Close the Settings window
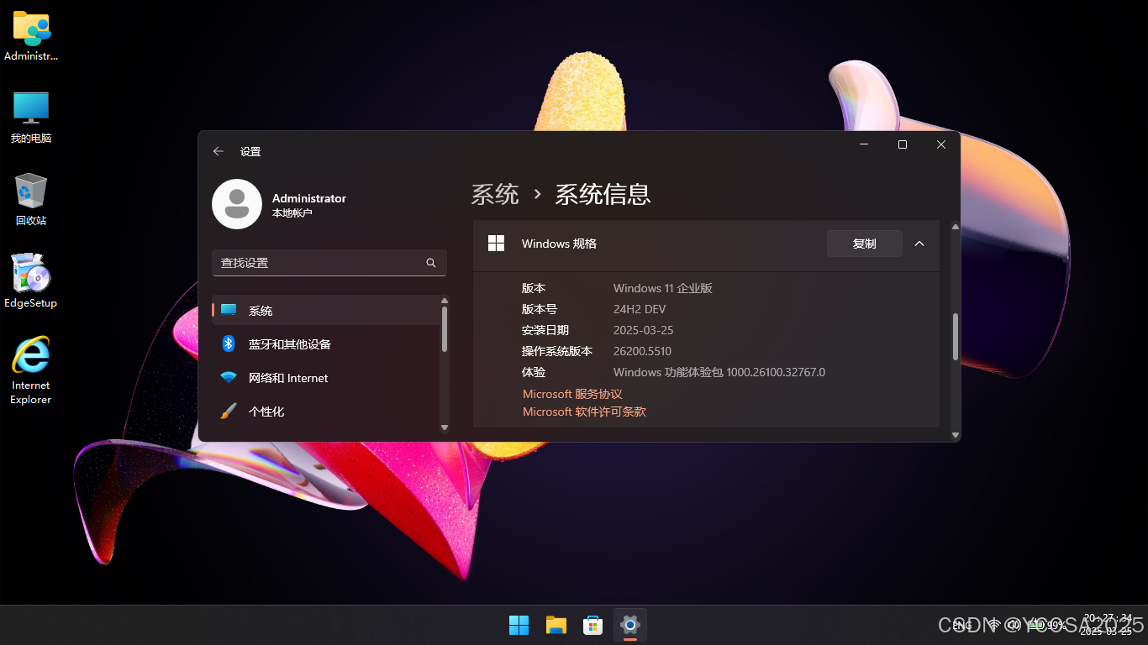The height and width of the screenshot is (645, 1148). tap(941, 144)
